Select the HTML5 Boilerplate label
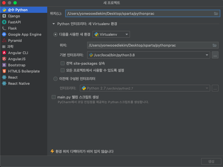223x167 pixels. pos(24,71)
